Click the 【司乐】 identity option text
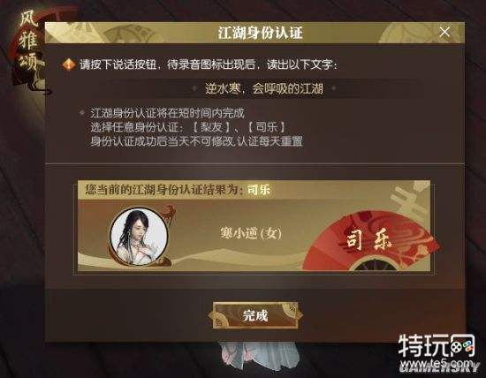Image resolution: width=486 pixels, height=378 pixels. click(x=267, y=127)
